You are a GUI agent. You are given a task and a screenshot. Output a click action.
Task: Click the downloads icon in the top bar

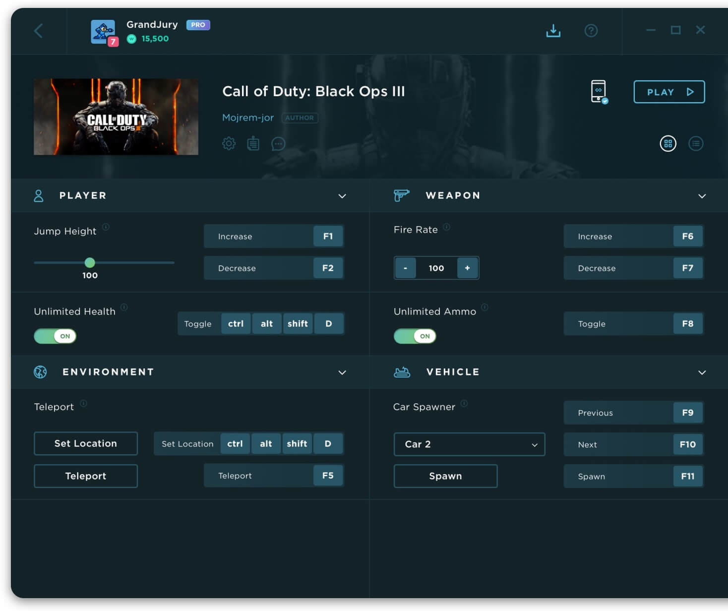tap(552, 30)
